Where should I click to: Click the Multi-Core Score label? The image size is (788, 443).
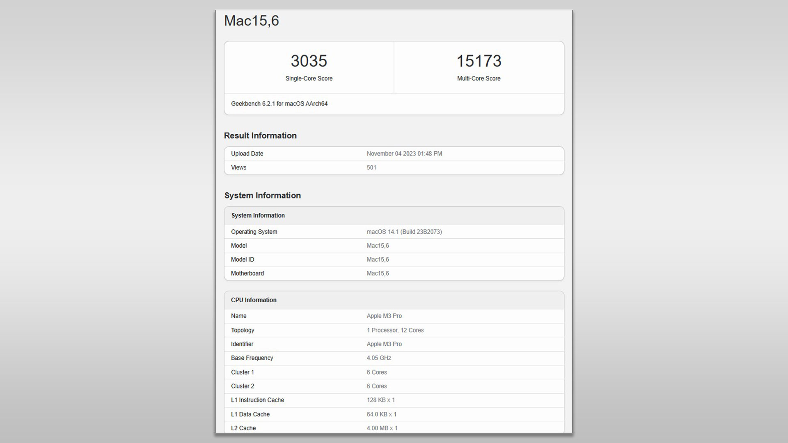coord(479,78)
